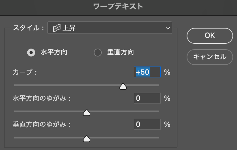This screenshot has width=237, height=150.
Task: Open the style combo box showing 上昇
Action: [109, 28]
